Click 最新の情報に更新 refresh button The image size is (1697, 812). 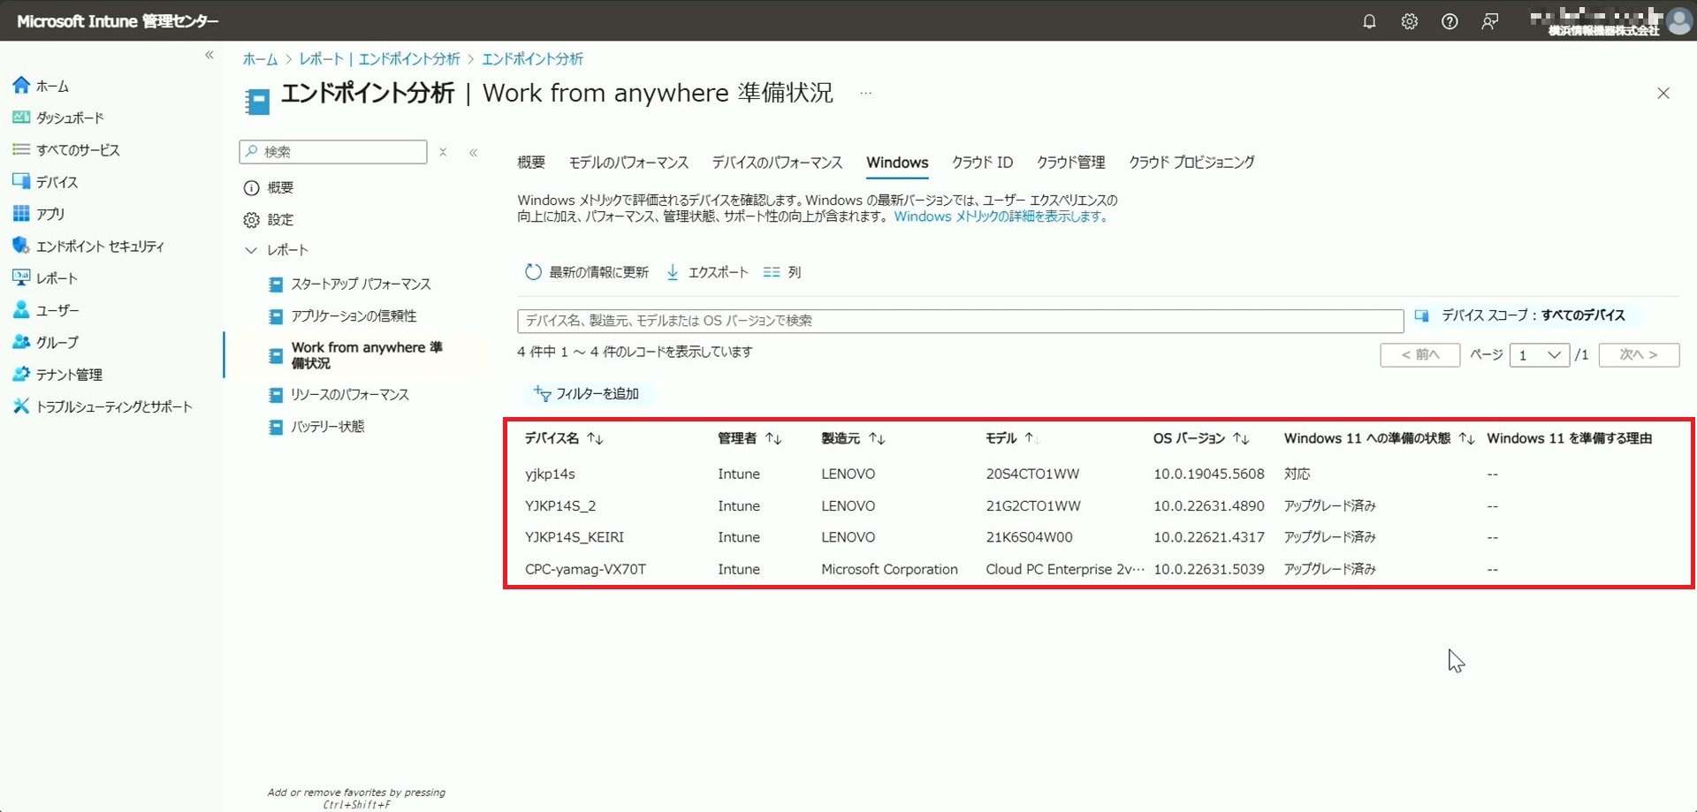coord(587,272)
